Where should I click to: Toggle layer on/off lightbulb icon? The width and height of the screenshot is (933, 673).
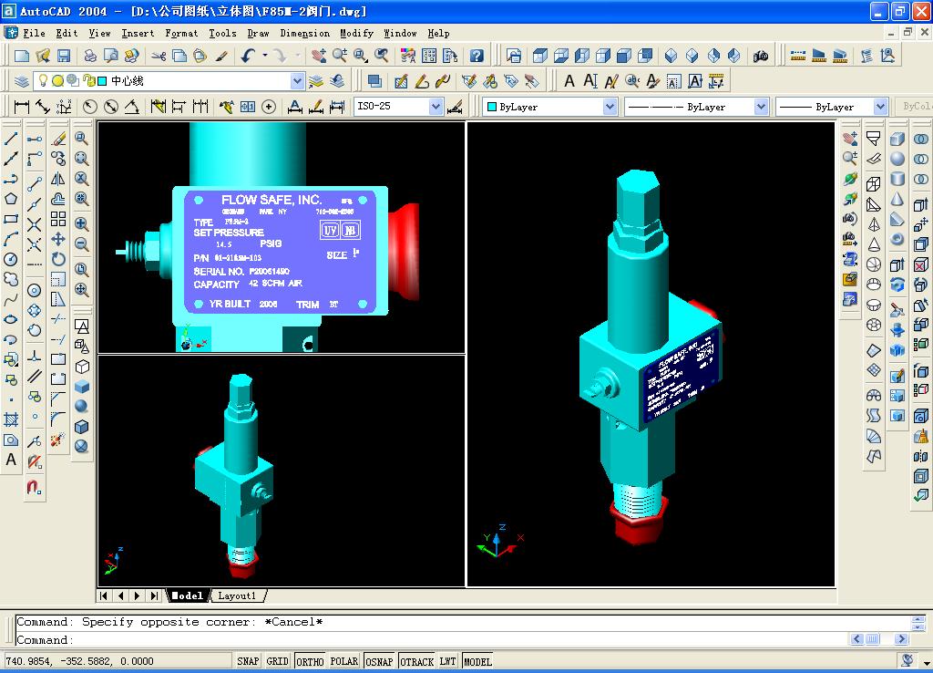tap(43, 80)
